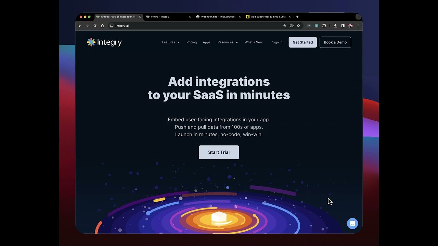Image resolution: width=438 pixels, height=246 pixels.
Task: Click the zoom magnifier icon in address bar
Action: pos(285,26)
